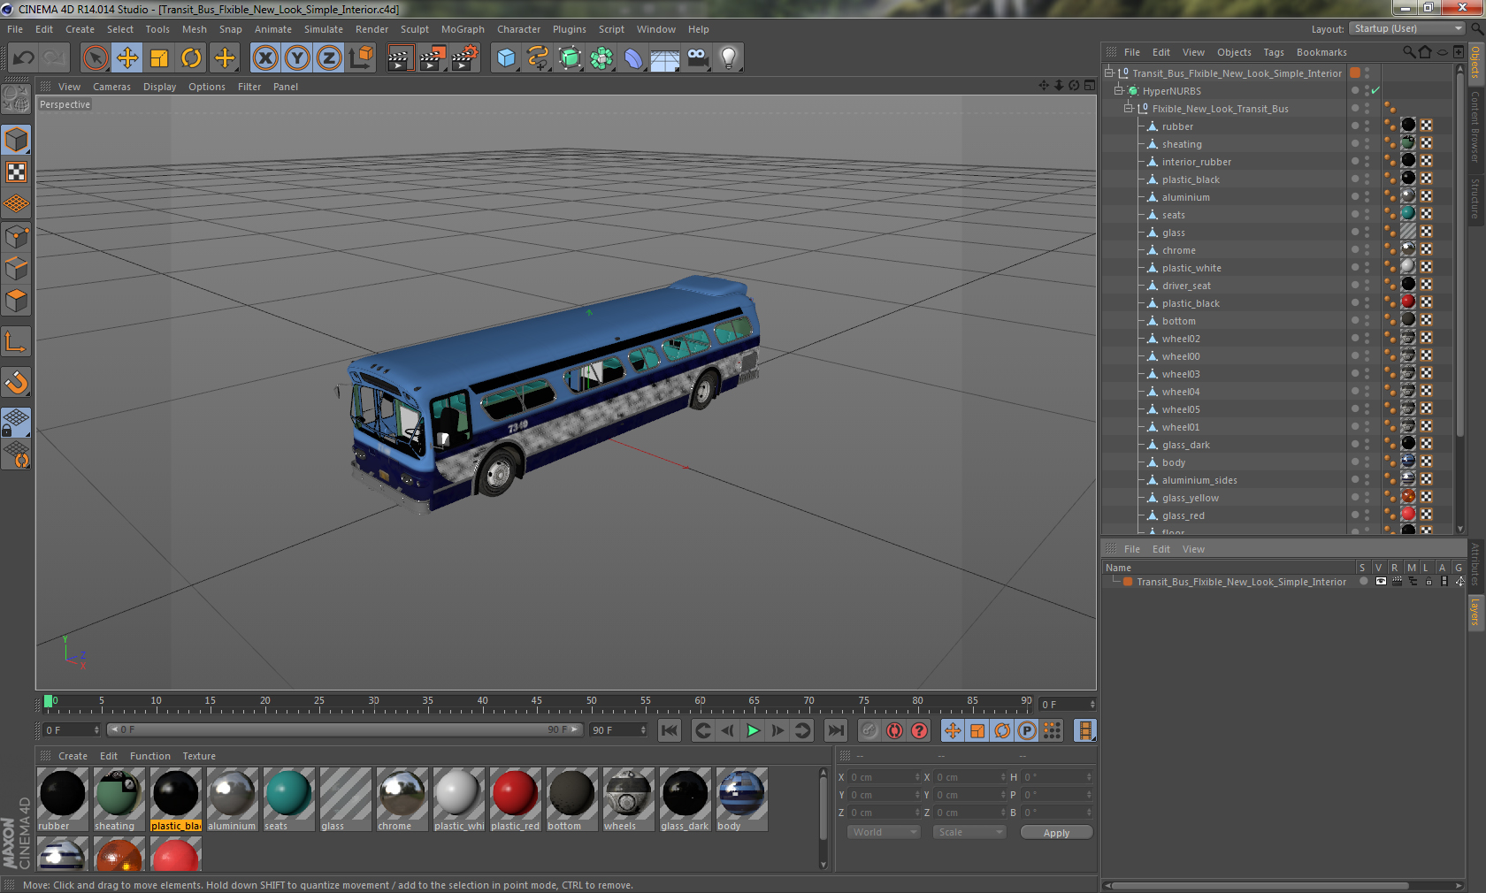This screenshot has width=1486, height=893.
Task: Click the Undo arrow icon
Action: pos(23,58)
